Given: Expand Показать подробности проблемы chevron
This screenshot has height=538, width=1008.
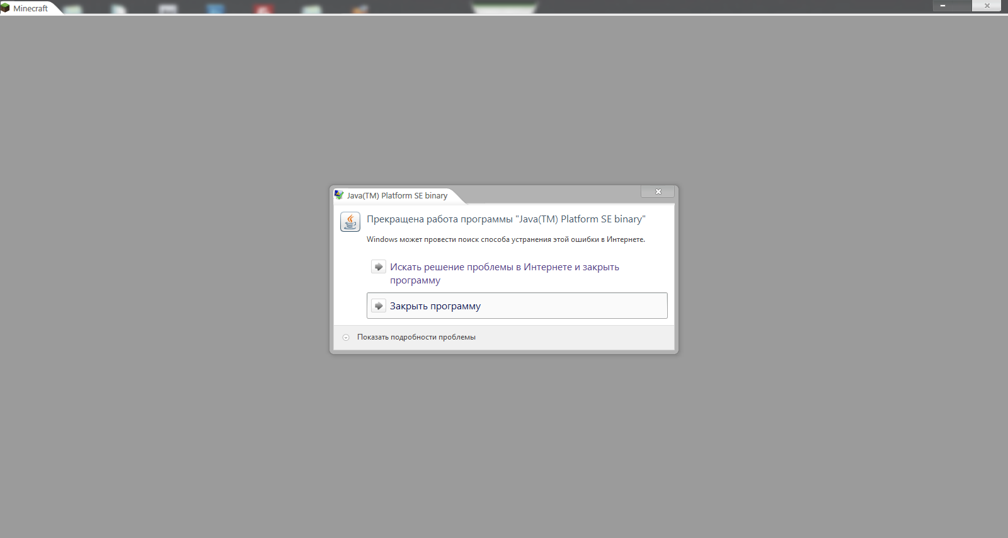Looking at the screenshot, I should (x=346, y=338).
